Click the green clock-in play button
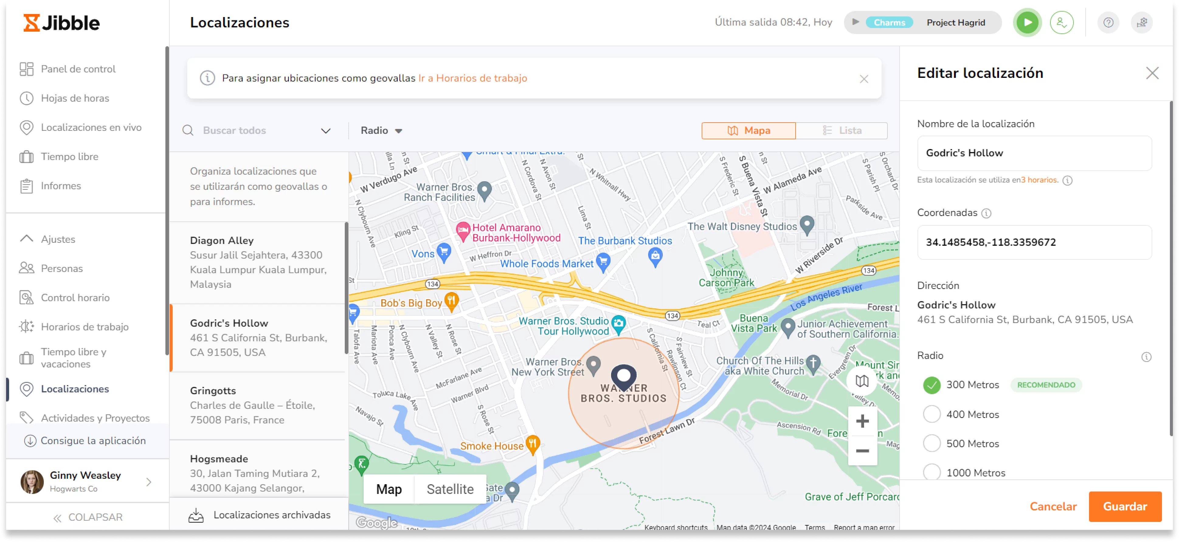 tap(1027, 23)
